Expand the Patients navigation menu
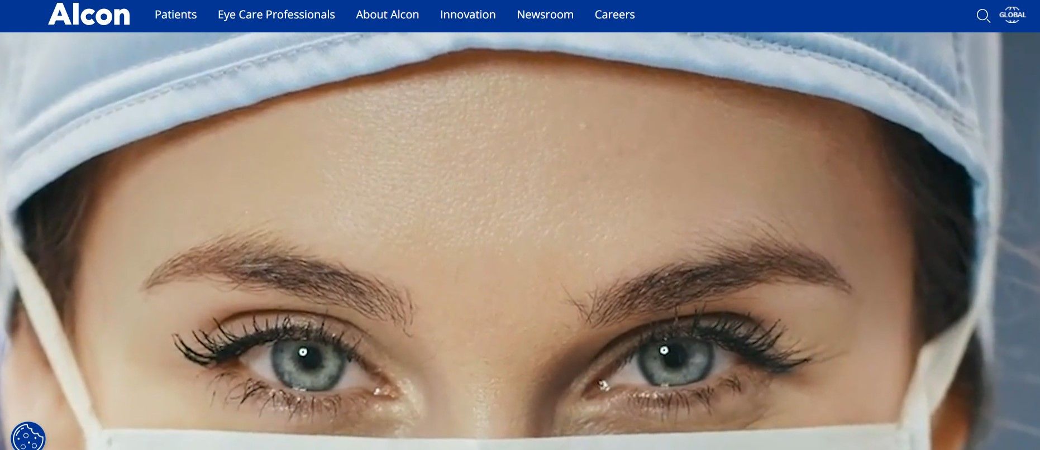1040x450 pixels. tap(175, 15)
